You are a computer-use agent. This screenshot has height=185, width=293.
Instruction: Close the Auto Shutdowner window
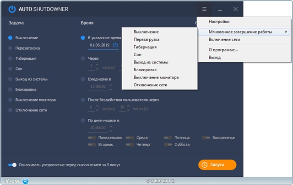coord(235,9)
